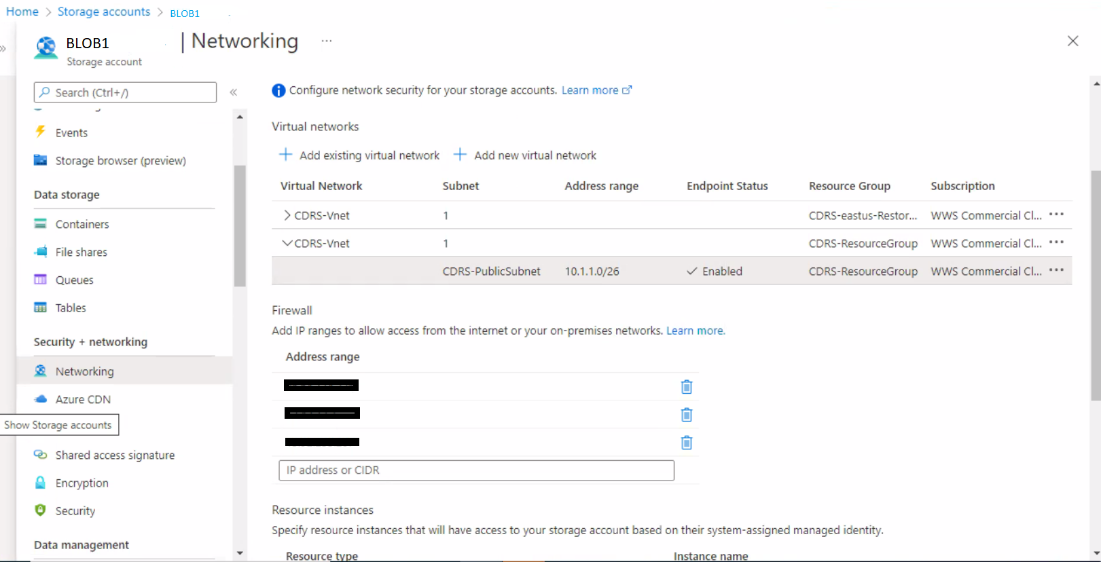
Task: Open Encryption settings in sidebar
Action: point(82,483)
